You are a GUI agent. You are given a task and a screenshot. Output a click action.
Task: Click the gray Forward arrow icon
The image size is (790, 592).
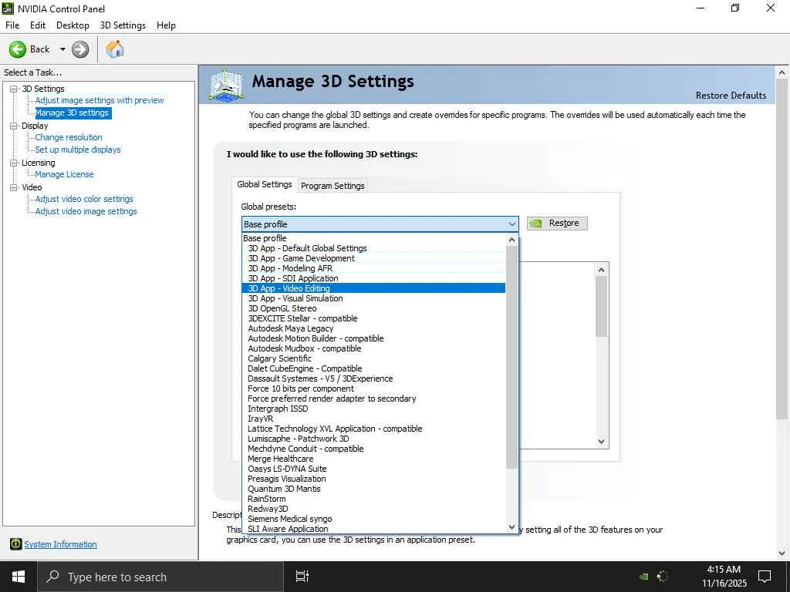coord(80,49)
